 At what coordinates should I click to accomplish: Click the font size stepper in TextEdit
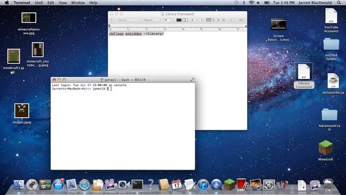[172, 20]
